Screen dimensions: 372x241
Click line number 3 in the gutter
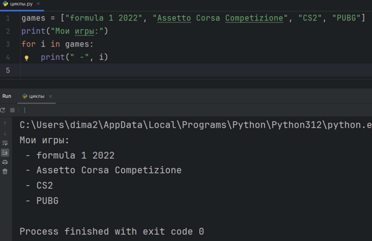8,44
